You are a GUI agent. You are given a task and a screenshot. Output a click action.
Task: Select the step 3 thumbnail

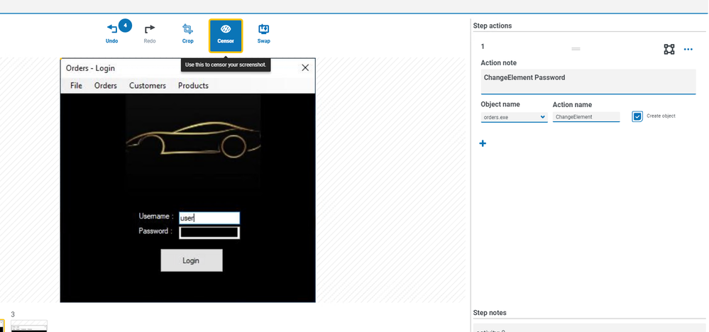click(x=29, y=326)
